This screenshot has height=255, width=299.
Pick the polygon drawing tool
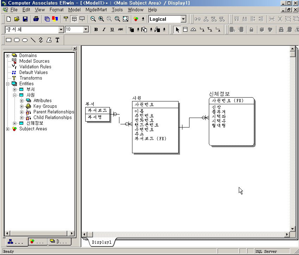49,40
